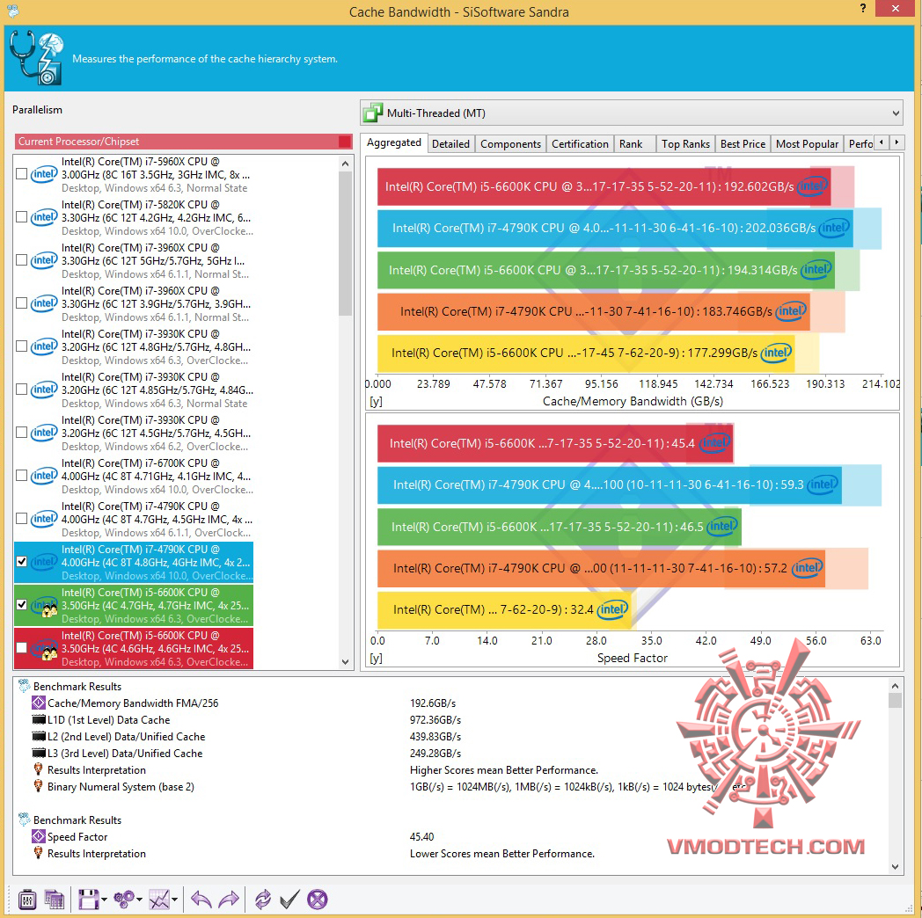Check the i7-3930K 4.8GHz processor checkbox
Image resolution: width=922 pixels, height=918 pixels.
point(22,346)
